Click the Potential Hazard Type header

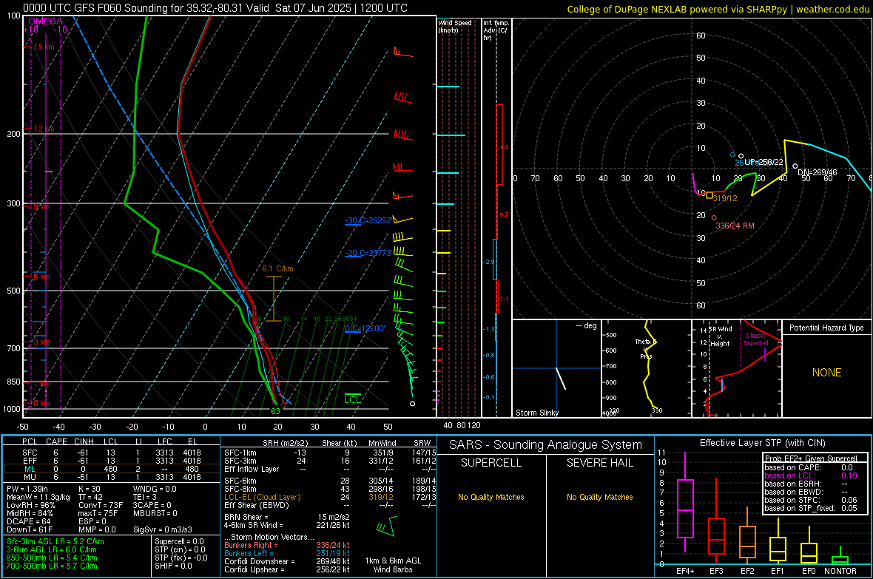(826, 328)
